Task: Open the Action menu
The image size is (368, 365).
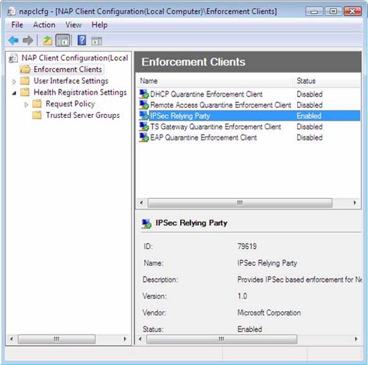Action: [x=44, y=25]
